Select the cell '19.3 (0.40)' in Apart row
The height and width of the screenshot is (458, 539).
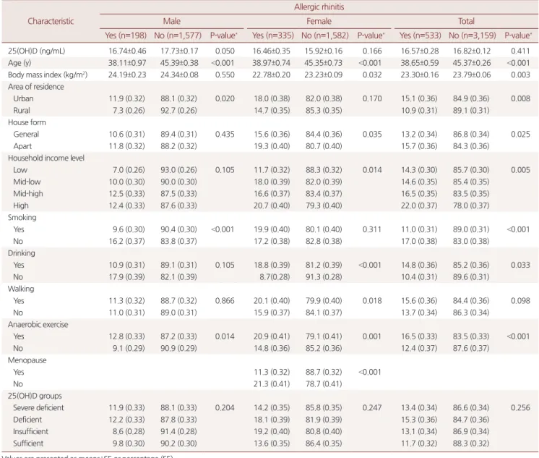point(272,146)
